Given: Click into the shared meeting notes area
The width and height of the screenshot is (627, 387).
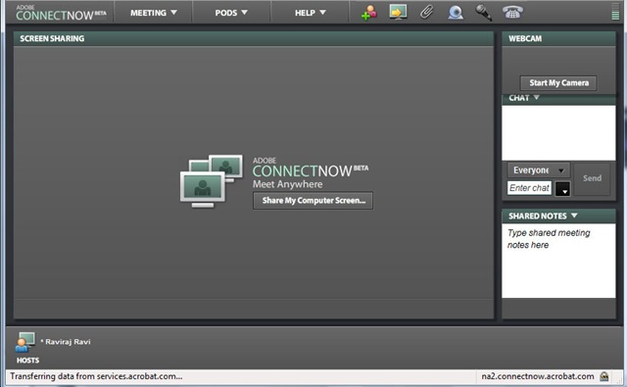Looking at the screenshot, I should 558,261.
